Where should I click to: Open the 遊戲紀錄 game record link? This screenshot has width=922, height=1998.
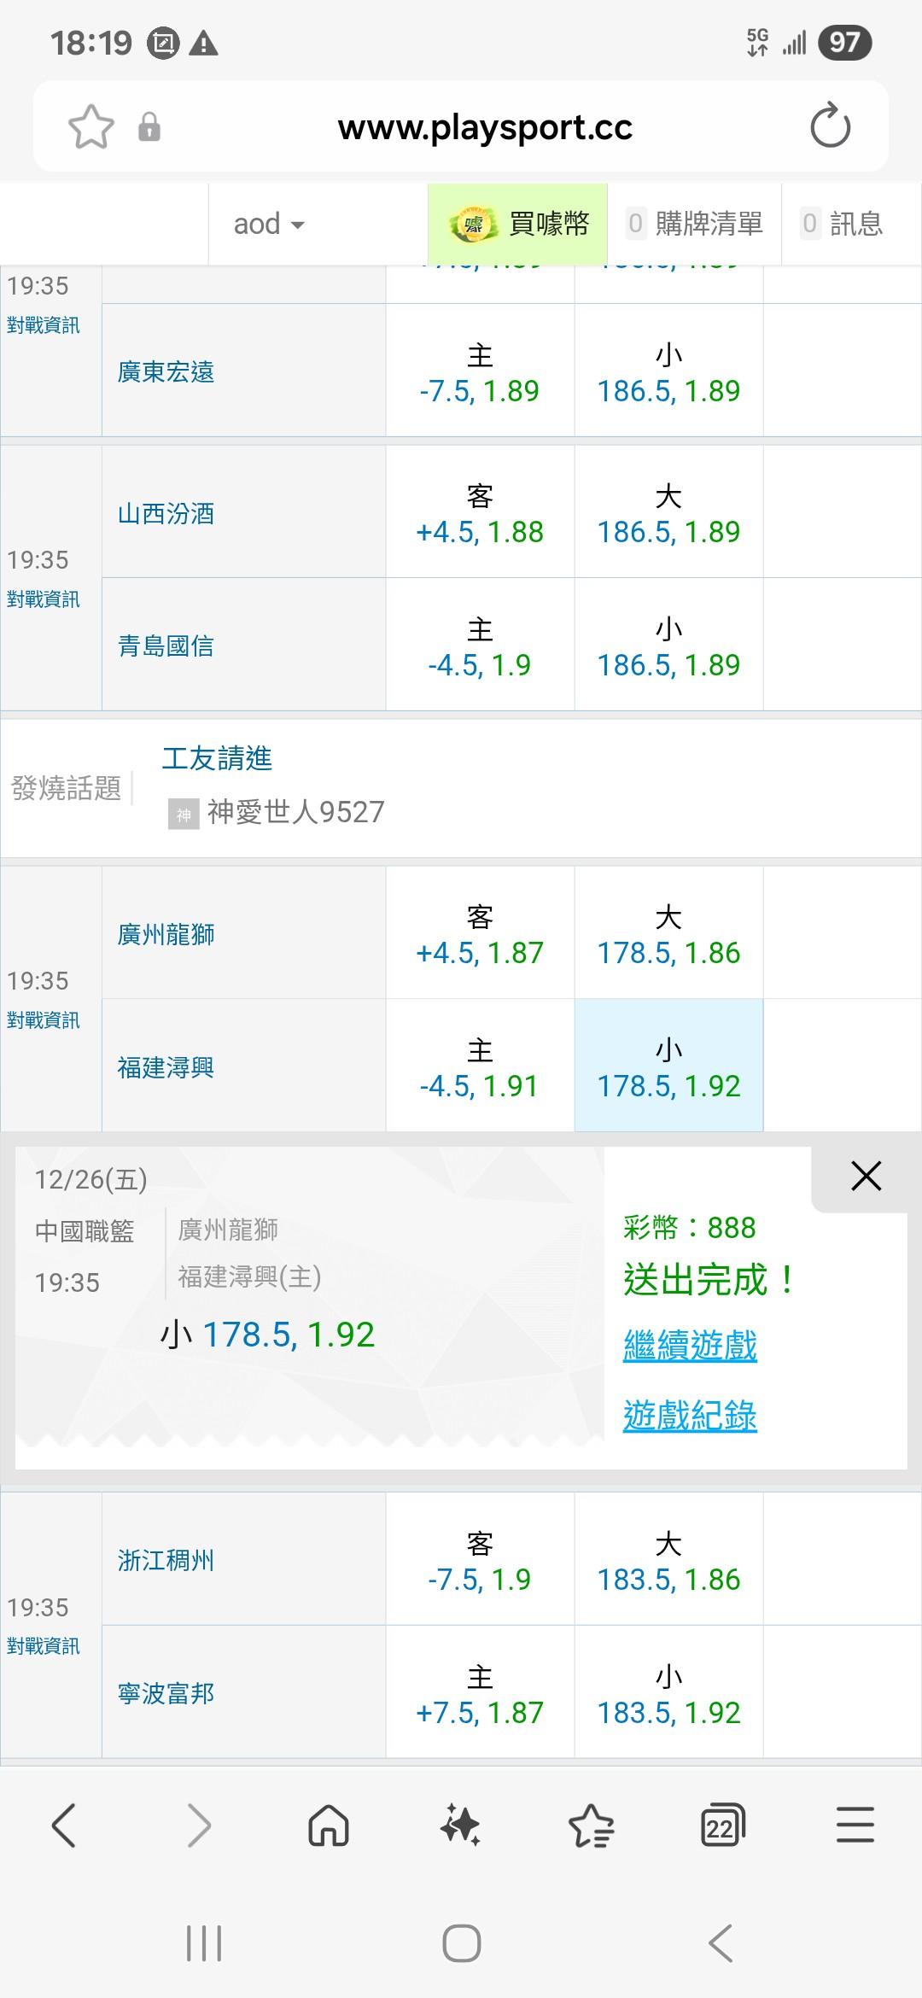tap(690, 1416)
